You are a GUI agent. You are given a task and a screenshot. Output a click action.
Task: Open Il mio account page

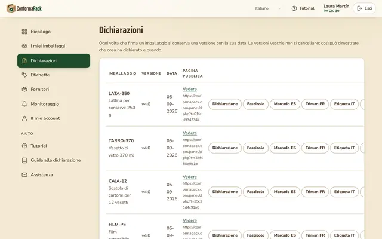point(54,118)
